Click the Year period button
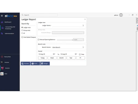 coord(71,58)
